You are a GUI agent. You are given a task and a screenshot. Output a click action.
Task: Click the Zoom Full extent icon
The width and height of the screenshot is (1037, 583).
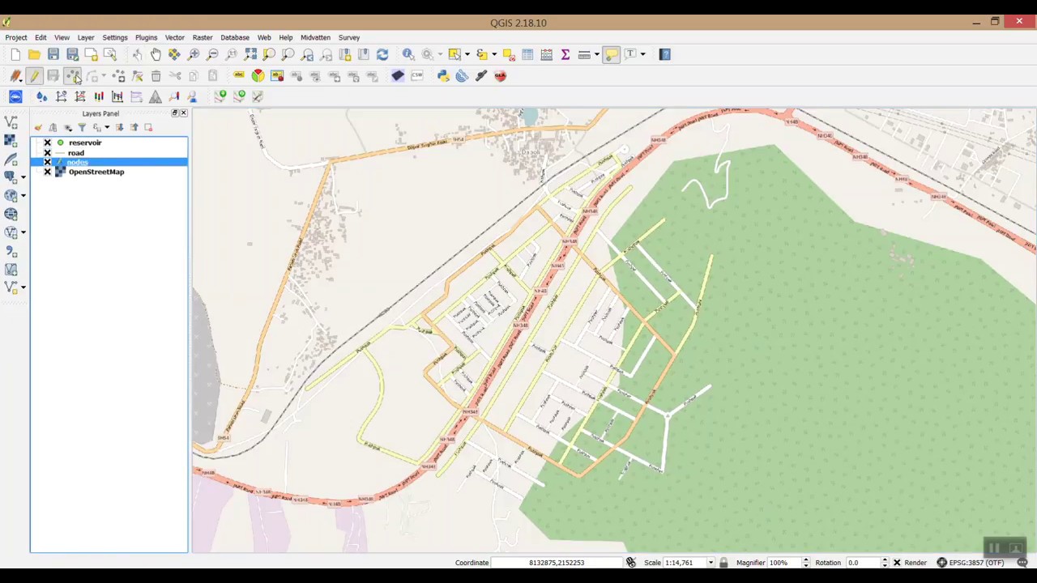tap(250, 54)
